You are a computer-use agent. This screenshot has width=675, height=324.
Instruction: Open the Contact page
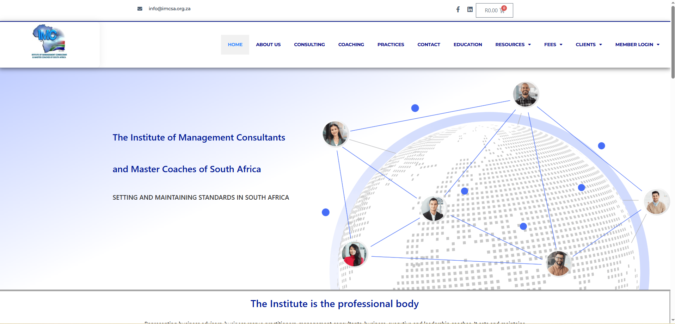click(x=429, y=45)
